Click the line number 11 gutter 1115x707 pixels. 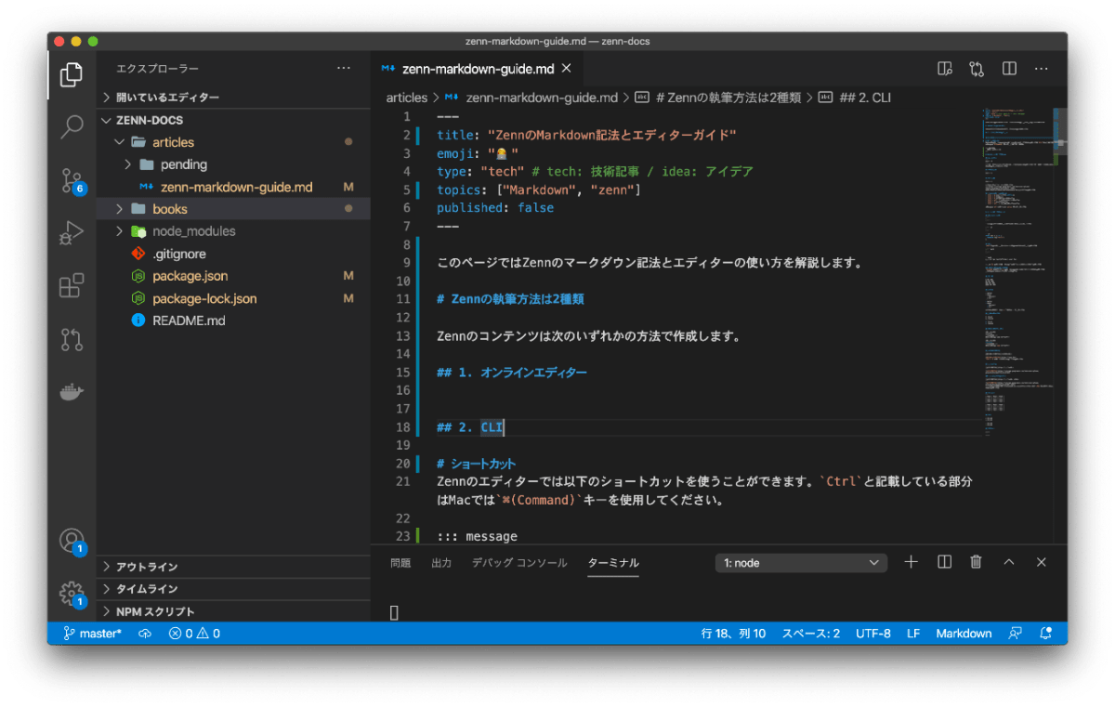pos(402,299)
